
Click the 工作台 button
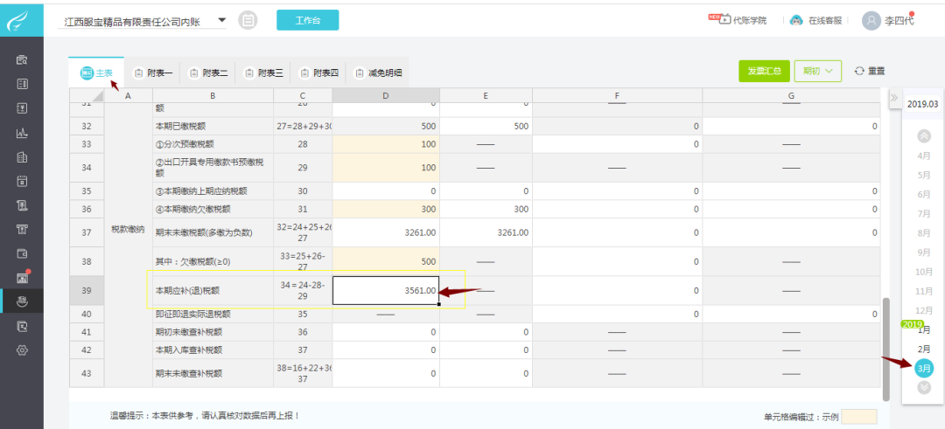point(307,20)
